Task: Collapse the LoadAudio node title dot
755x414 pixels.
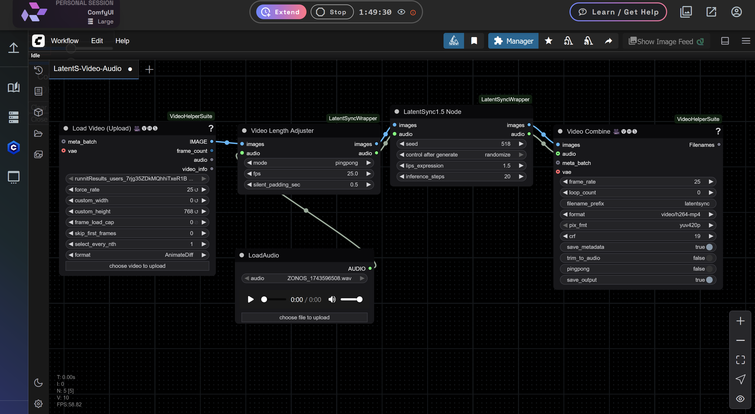Action: click(242, 255)
